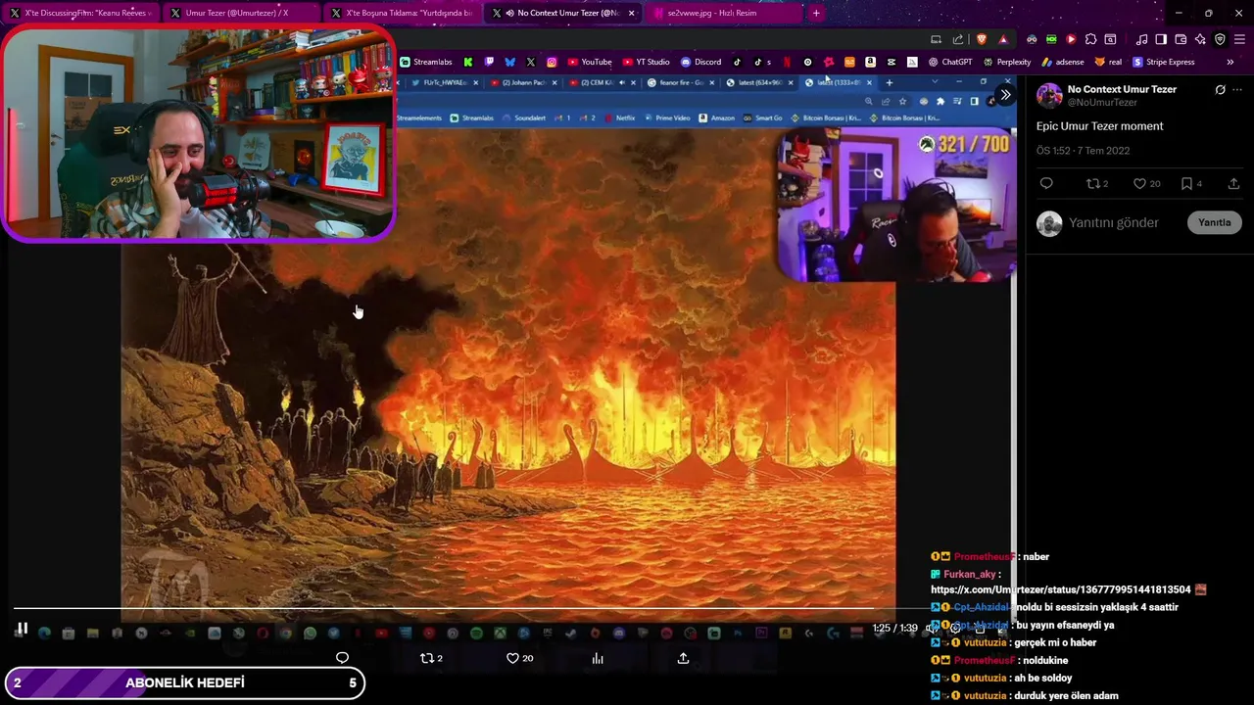Open the YouTube bookmark
1254x705 pixels.
point(589,62)
